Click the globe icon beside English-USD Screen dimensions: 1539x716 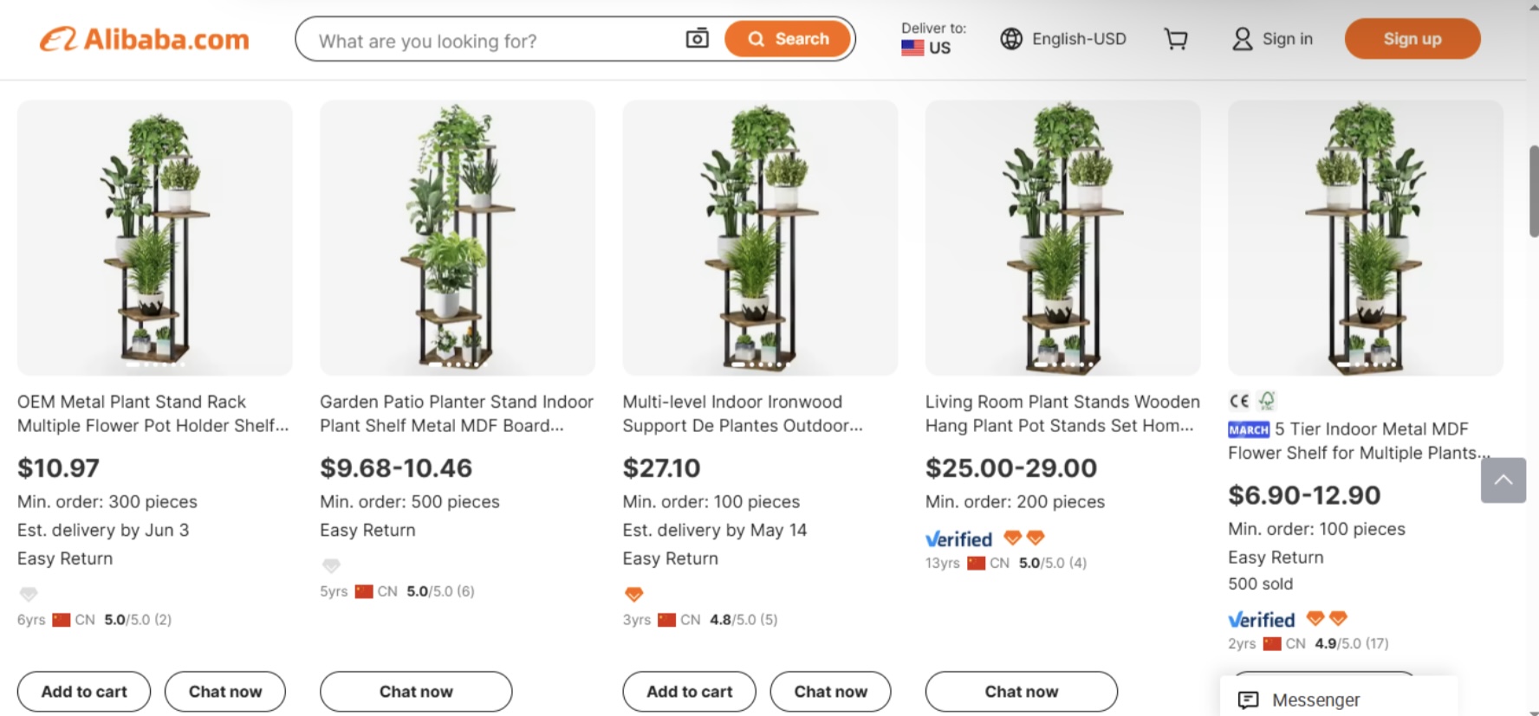point(1010,39)
